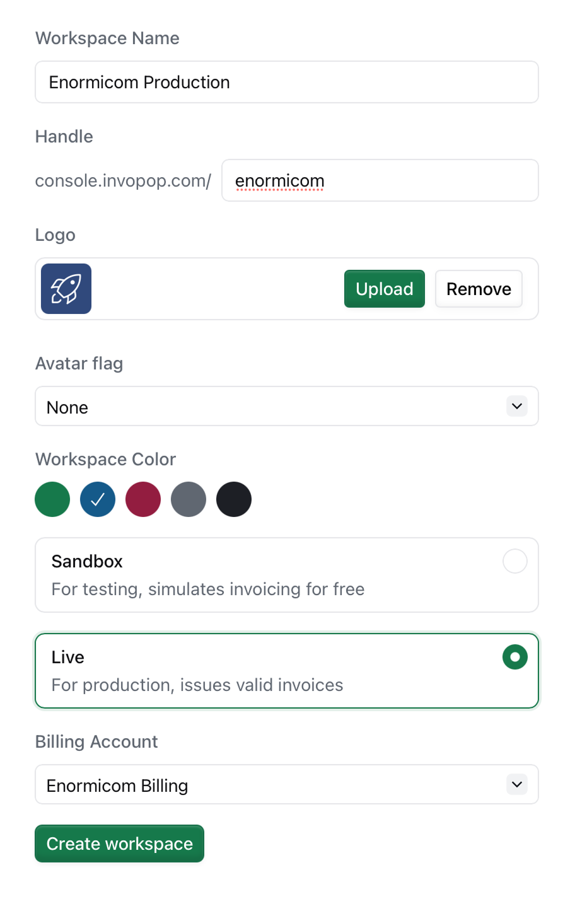Select the green workspace color
This screenshot has height=899, width=575.
pyautogui.click(x=52, y=499)
